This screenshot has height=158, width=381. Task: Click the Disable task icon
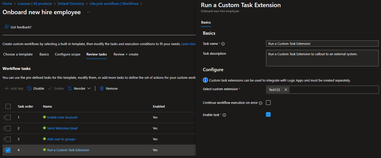click(29, 88)
